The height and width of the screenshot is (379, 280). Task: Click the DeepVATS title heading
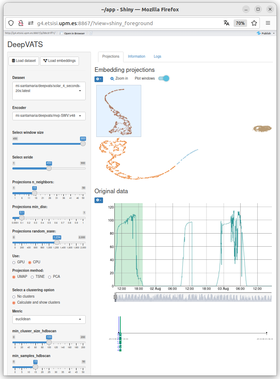coord(25,45)
